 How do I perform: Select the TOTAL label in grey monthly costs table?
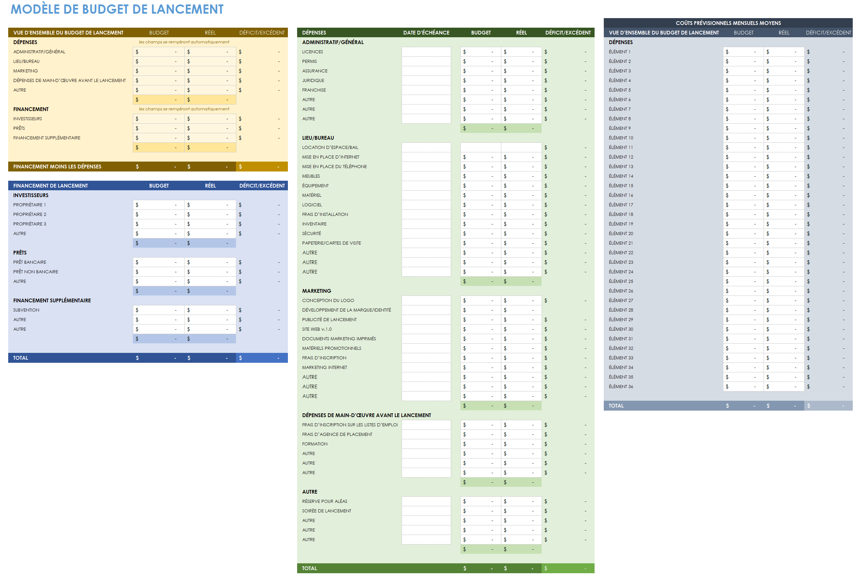[616, 406]
